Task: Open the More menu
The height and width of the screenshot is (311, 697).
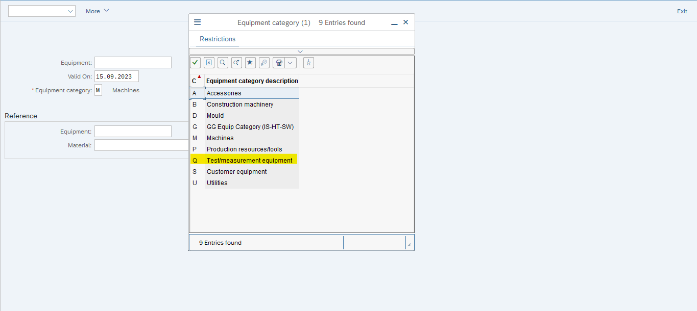Action: [97, 11]
